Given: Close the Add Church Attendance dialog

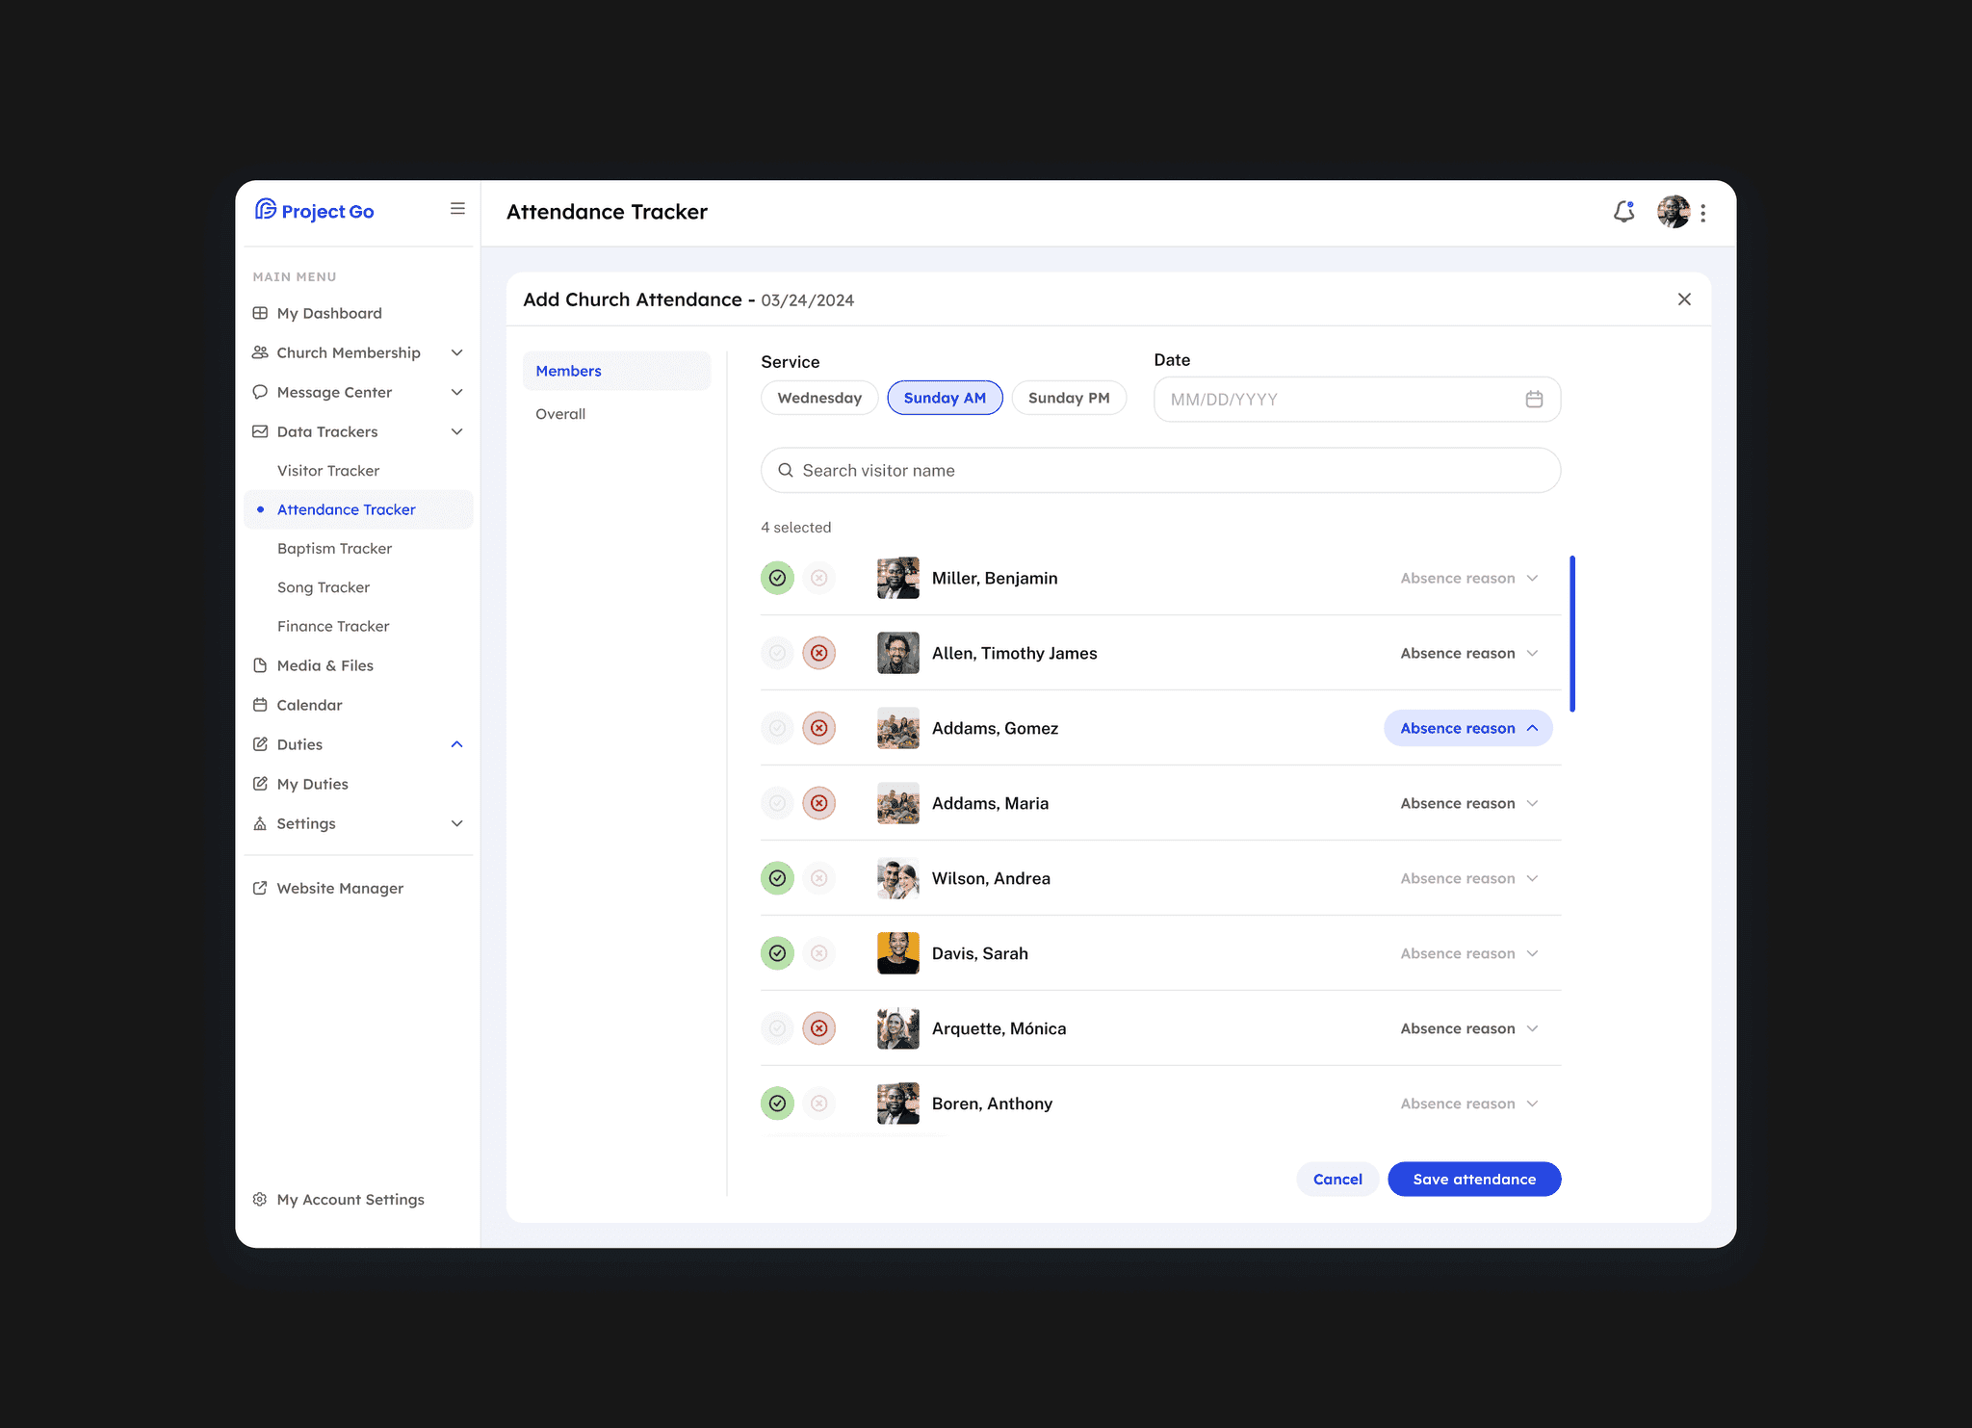Looking at the screenshot, I should pyautogui.click(x=1684, y=299).
